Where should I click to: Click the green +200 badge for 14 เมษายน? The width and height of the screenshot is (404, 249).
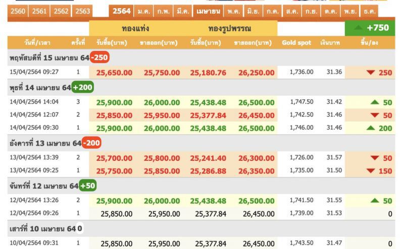(x=82, y=87)
